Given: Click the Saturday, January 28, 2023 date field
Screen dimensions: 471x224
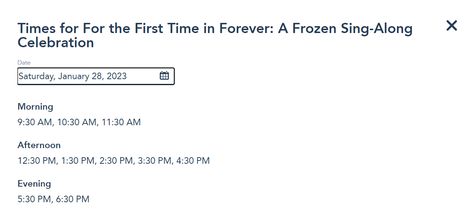Looking at the screenshot, I should (73, 76).
